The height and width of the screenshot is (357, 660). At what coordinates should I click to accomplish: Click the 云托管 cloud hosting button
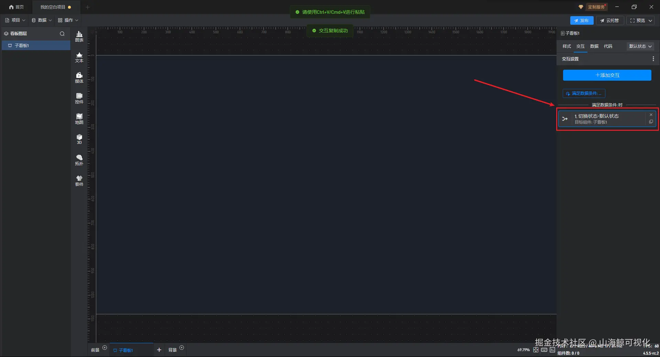click(x=609, y=21)
